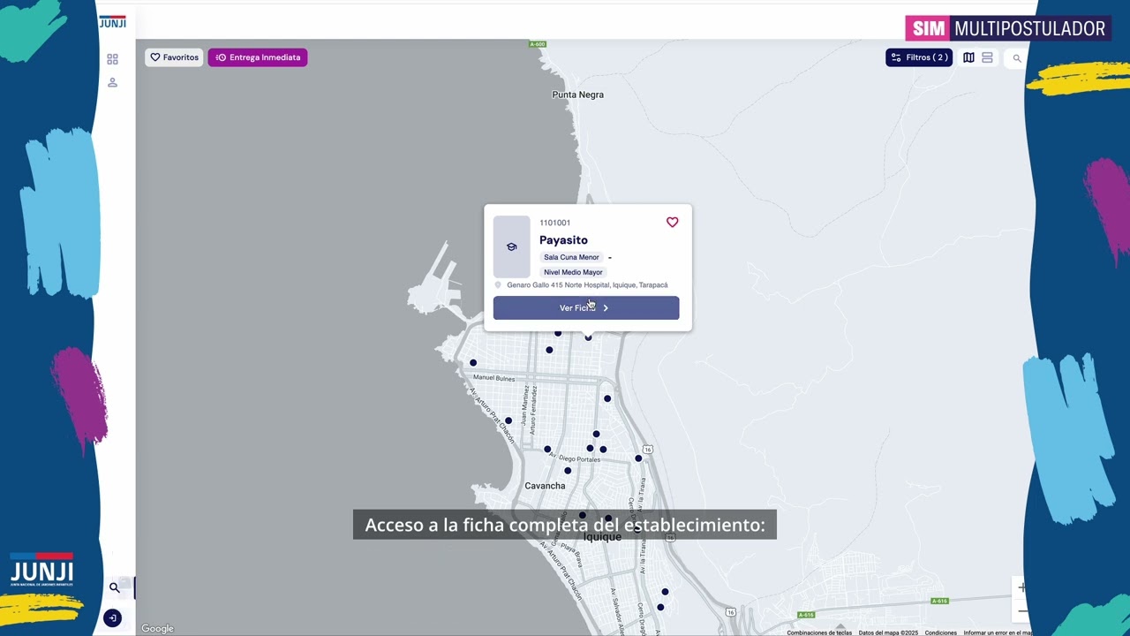
Task: Switch to the map view icon
Action: (968, 57)
